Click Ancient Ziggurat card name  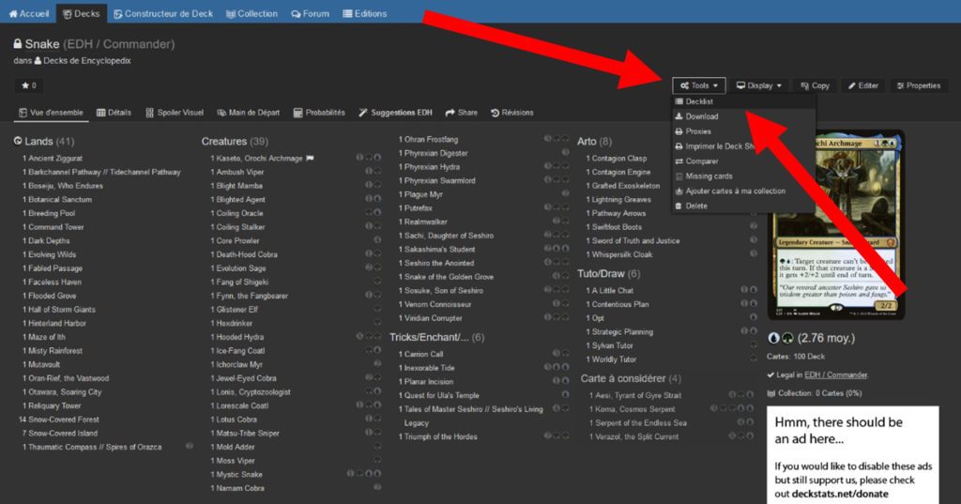55,159
